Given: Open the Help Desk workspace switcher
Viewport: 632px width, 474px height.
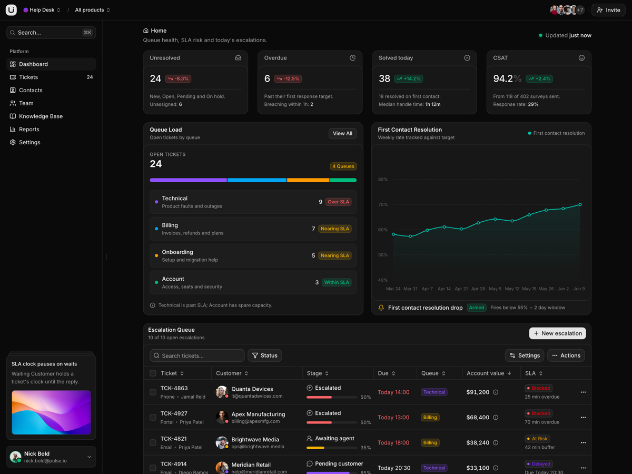Looking at the screenshot, I should [42, 10].
